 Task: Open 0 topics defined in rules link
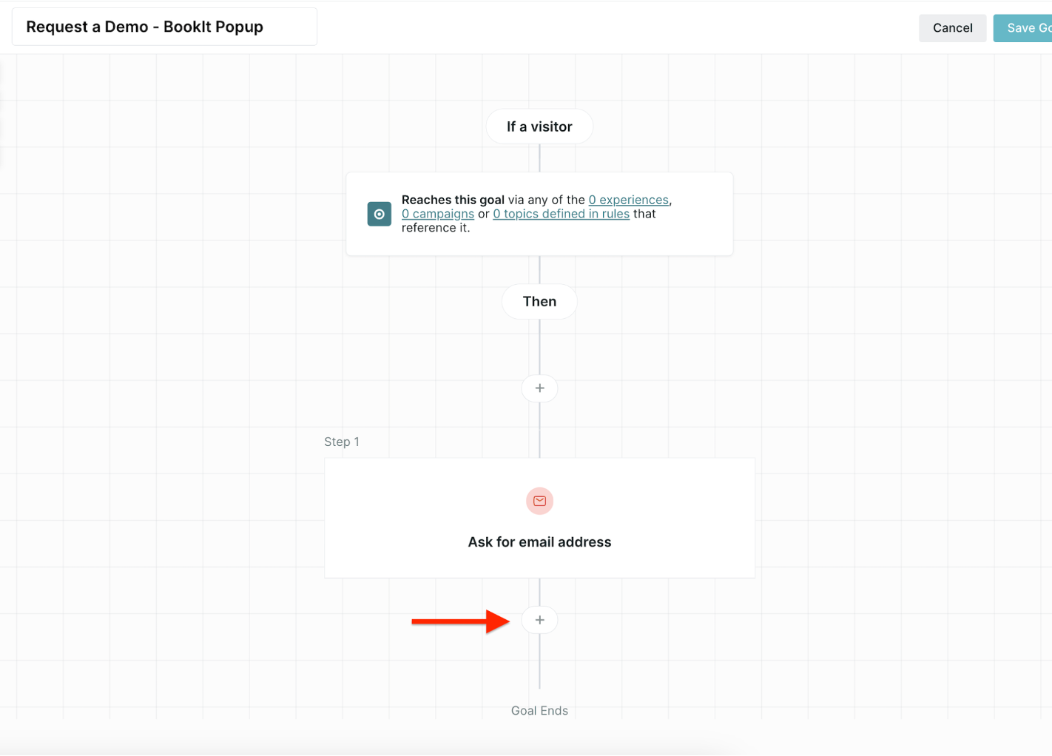561,214
